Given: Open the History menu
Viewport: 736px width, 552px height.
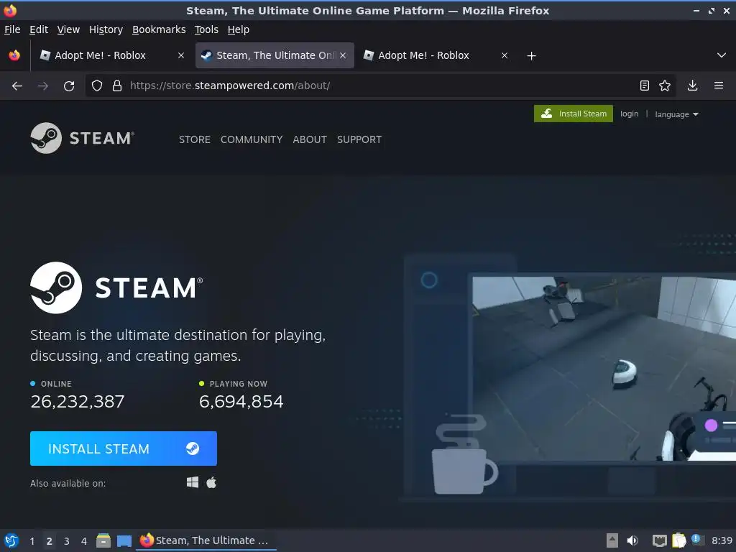Looking at the screenshot, I should (x=106, y=29).
